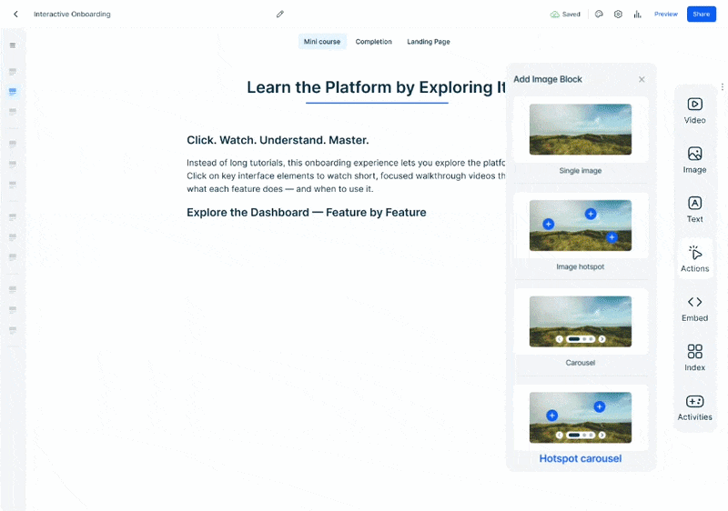Open the Embed block option
Screen dimensions: 728x511
click(x=694, y=307)
